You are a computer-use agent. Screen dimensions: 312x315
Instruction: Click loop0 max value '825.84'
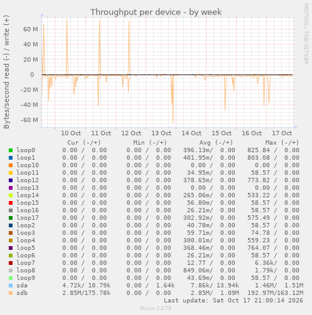coord(259,150)
